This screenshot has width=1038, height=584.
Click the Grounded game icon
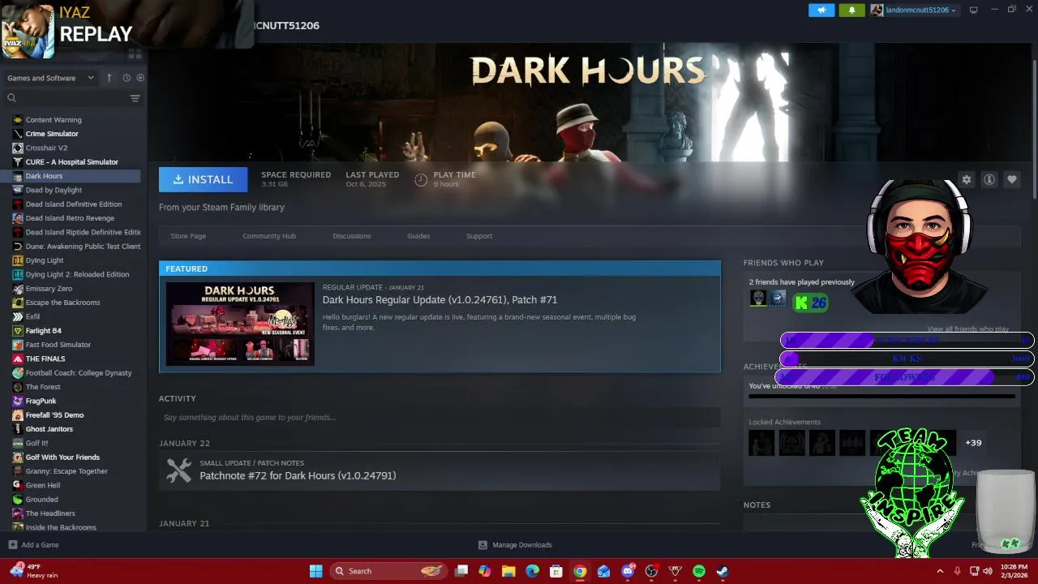point(18,500)
